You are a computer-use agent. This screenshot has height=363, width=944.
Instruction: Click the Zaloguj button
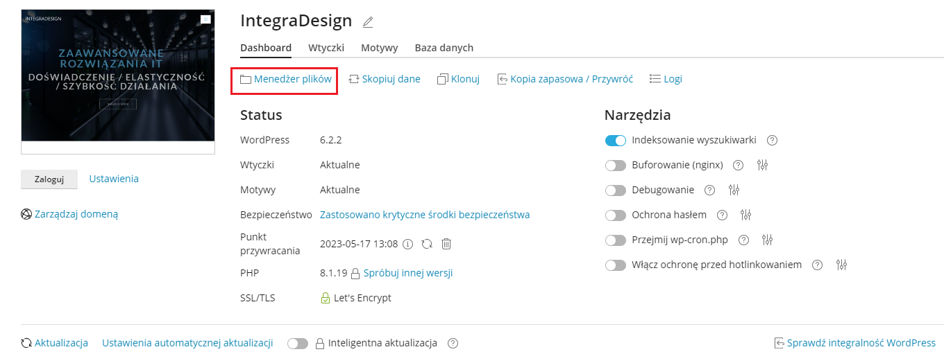[x=49, y=179]
